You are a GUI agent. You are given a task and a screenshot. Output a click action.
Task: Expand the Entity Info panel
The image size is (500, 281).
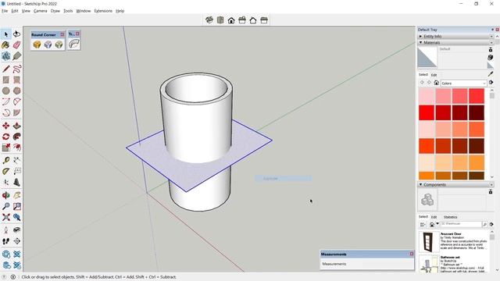coord(420,37)
